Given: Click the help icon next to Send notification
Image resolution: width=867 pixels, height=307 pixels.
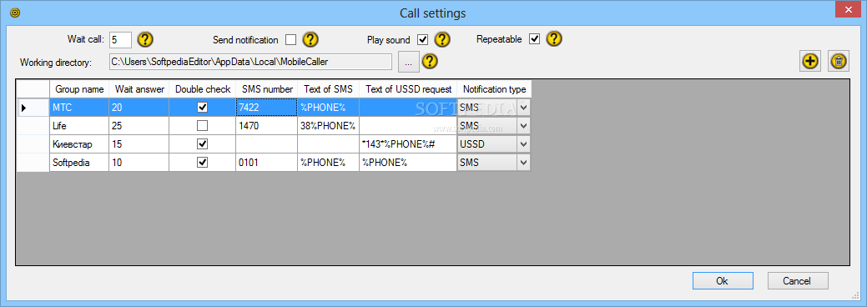Looking at the screenshot, I should [x=310, y=39].
